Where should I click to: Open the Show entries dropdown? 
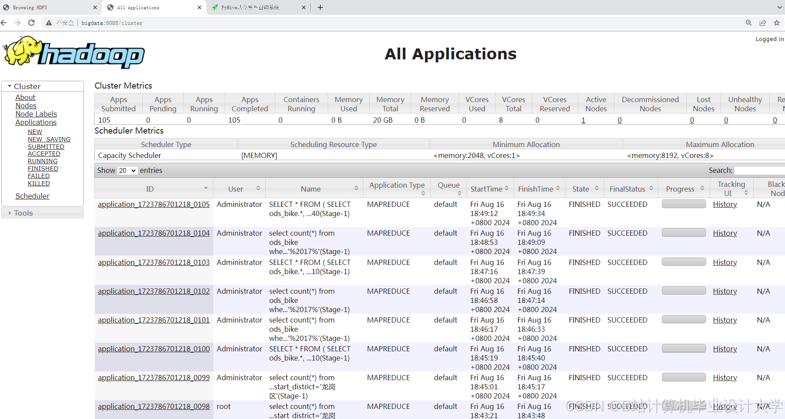point(127,170)
